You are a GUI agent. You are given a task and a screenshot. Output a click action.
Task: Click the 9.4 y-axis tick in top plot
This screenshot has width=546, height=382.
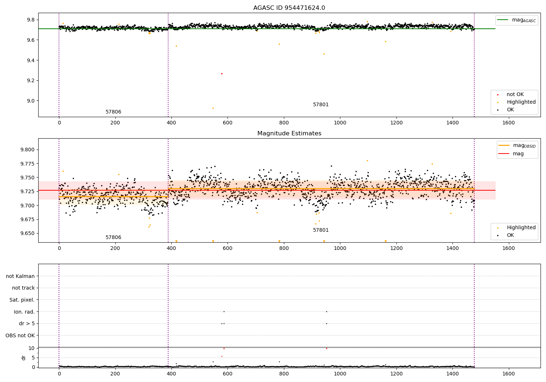pyautogui.click(x=31, y=60)
